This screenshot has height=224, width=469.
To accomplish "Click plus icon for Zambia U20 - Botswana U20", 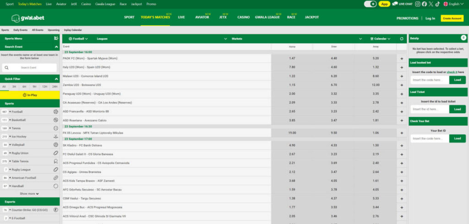I will tap(402, 85).
